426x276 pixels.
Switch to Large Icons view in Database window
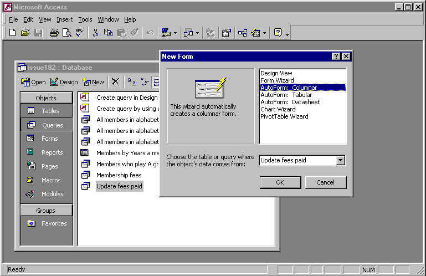(x=132, y=81)
